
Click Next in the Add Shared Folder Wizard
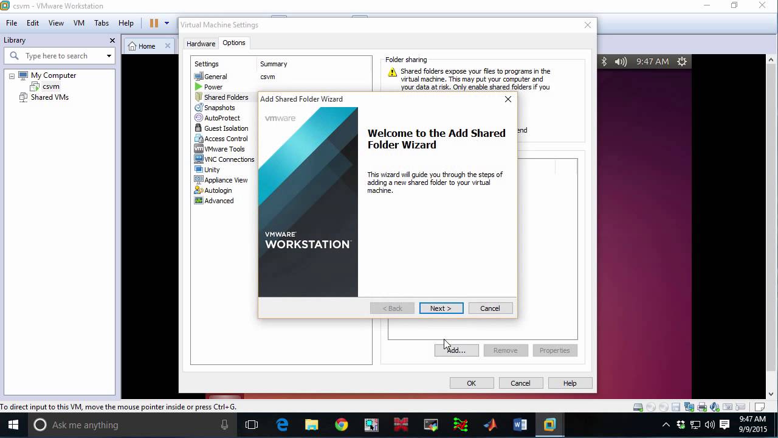pyautogui.click(x=441, y=308)
